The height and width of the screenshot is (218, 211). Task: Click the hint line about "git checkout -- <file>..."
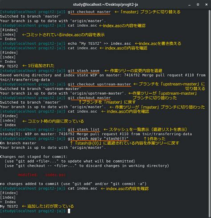click(x=87, y=166)
